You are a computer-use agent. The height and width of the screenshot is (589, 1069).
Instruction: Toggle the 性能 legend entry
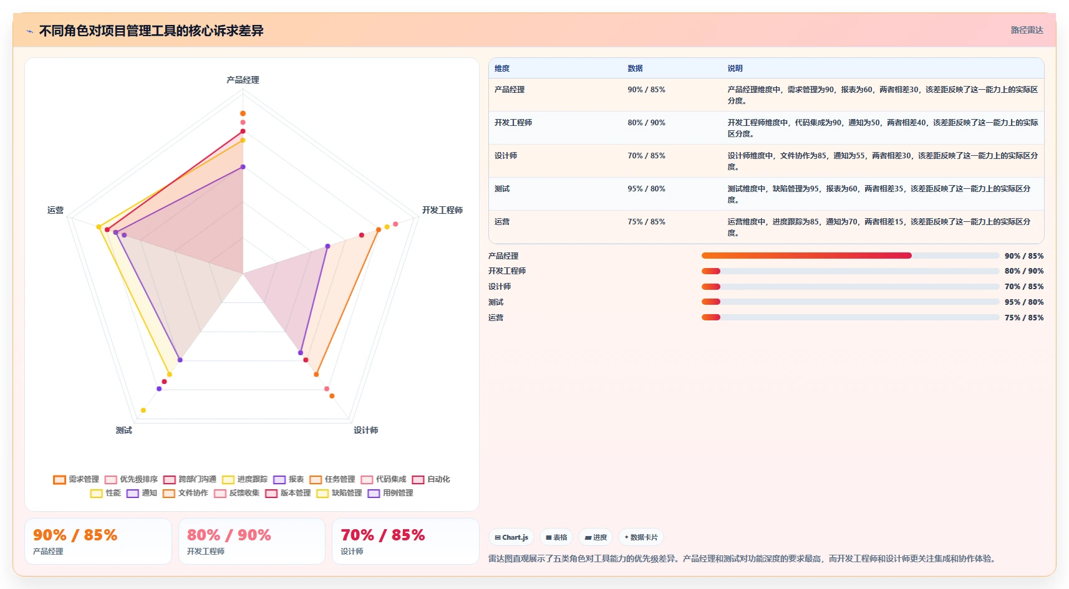click(x=105, y=493)
